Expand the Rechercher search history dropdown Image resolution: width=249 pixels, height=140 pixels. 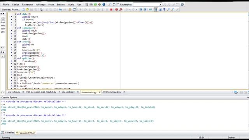pyautogui.click(x=160, y=4)
